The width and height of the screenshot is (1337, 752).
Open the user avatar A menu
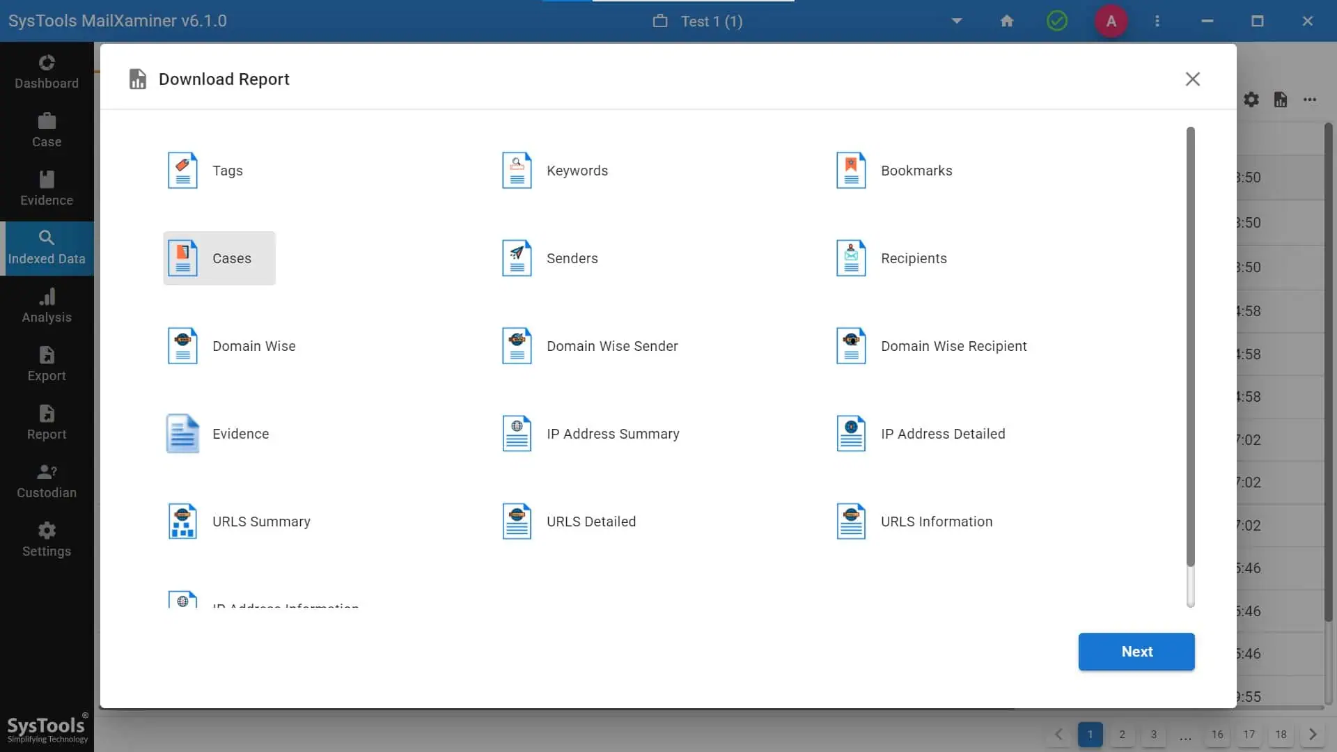(1111, 21)
